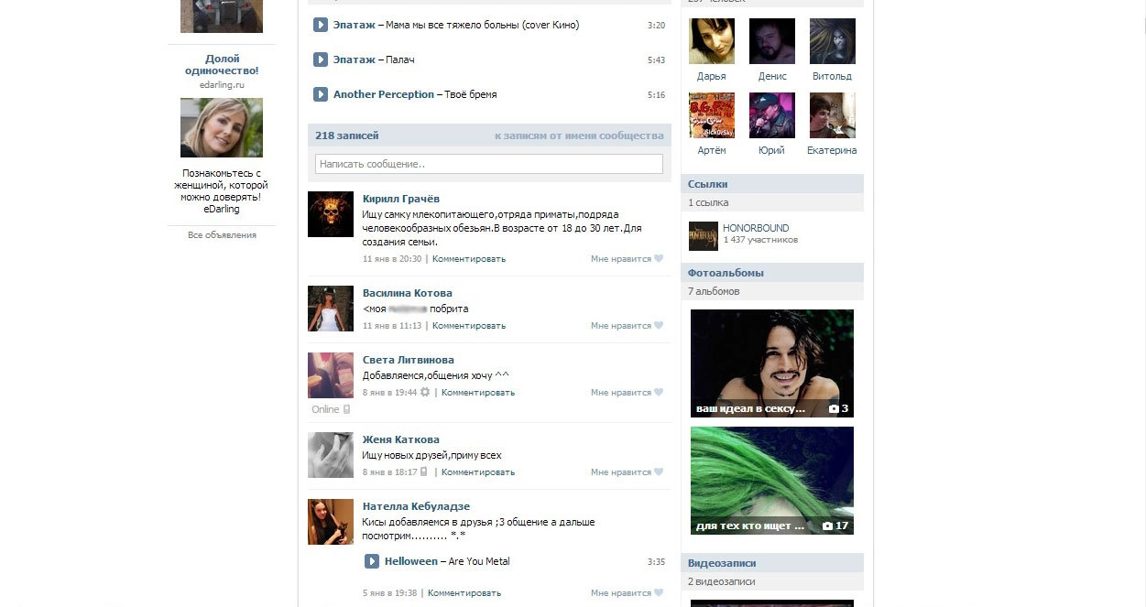Open the Ссылки section header

(707, 184)
